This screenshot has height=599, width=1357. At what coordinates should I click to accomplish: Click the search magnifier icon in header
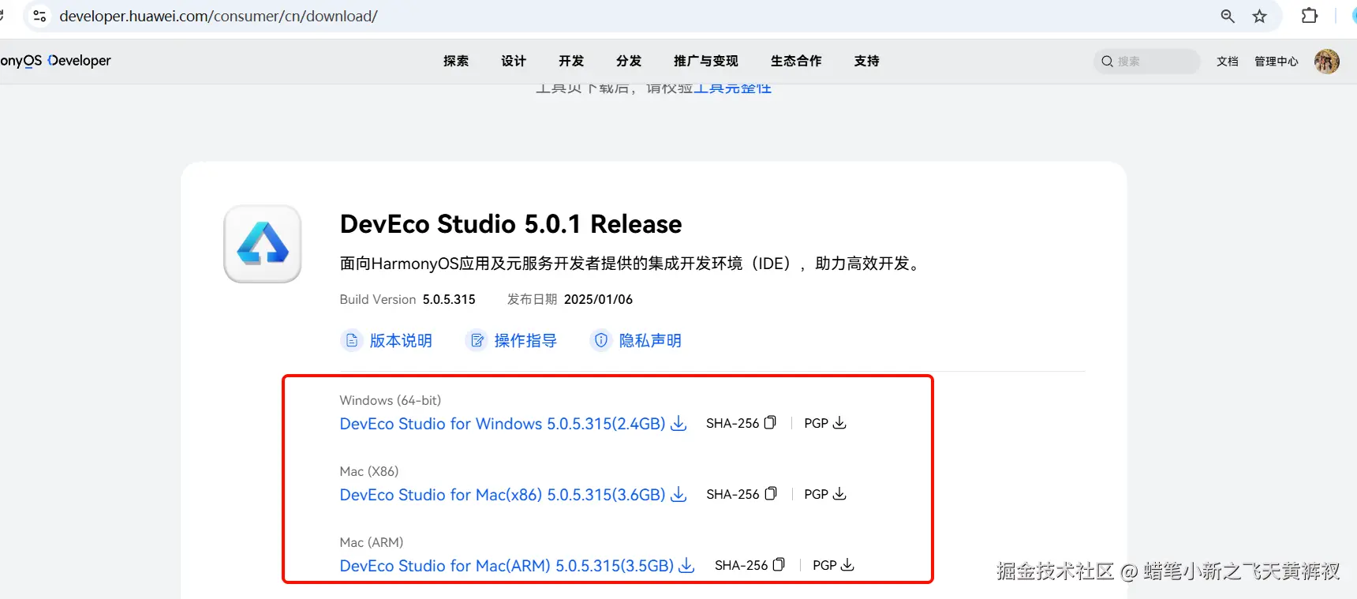tap(1107, 61)
